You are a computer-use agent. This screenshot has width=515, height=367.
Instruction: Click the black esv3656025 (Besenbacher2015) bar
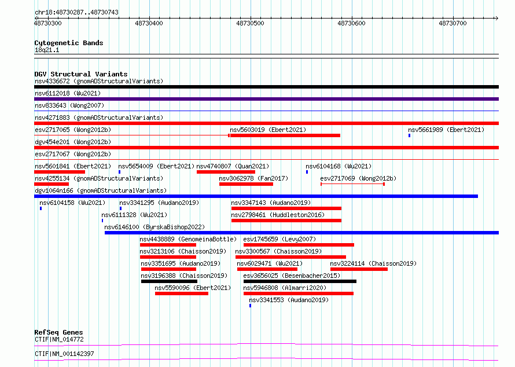300,281
